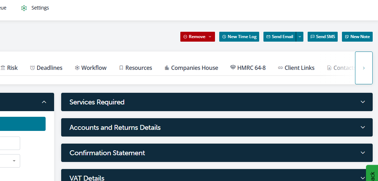Expand Accounts and Returns Details chevron
Image resolution: width=378 pixels, height=181 pixels.
(362, 127)
